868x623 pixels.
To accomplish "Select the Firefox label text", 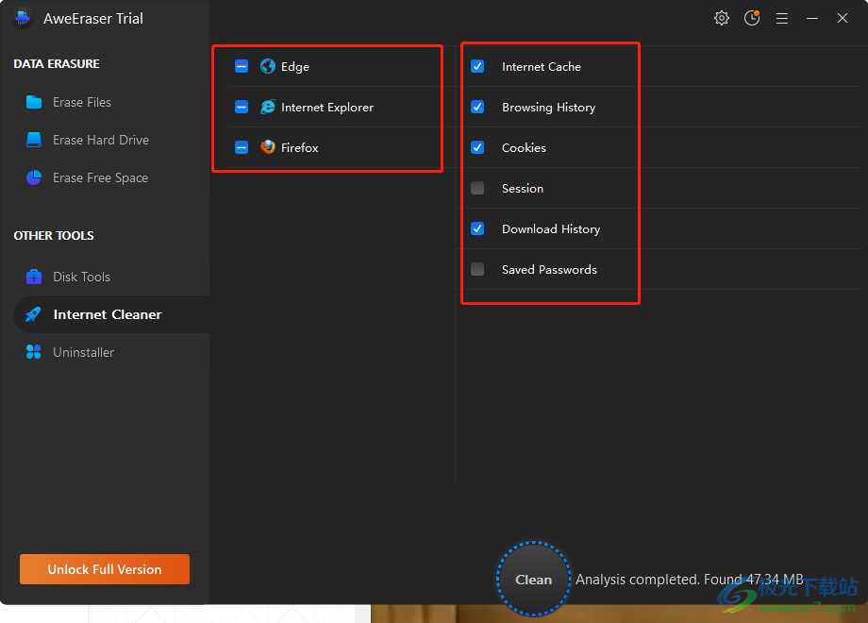I will click(299, 148).
